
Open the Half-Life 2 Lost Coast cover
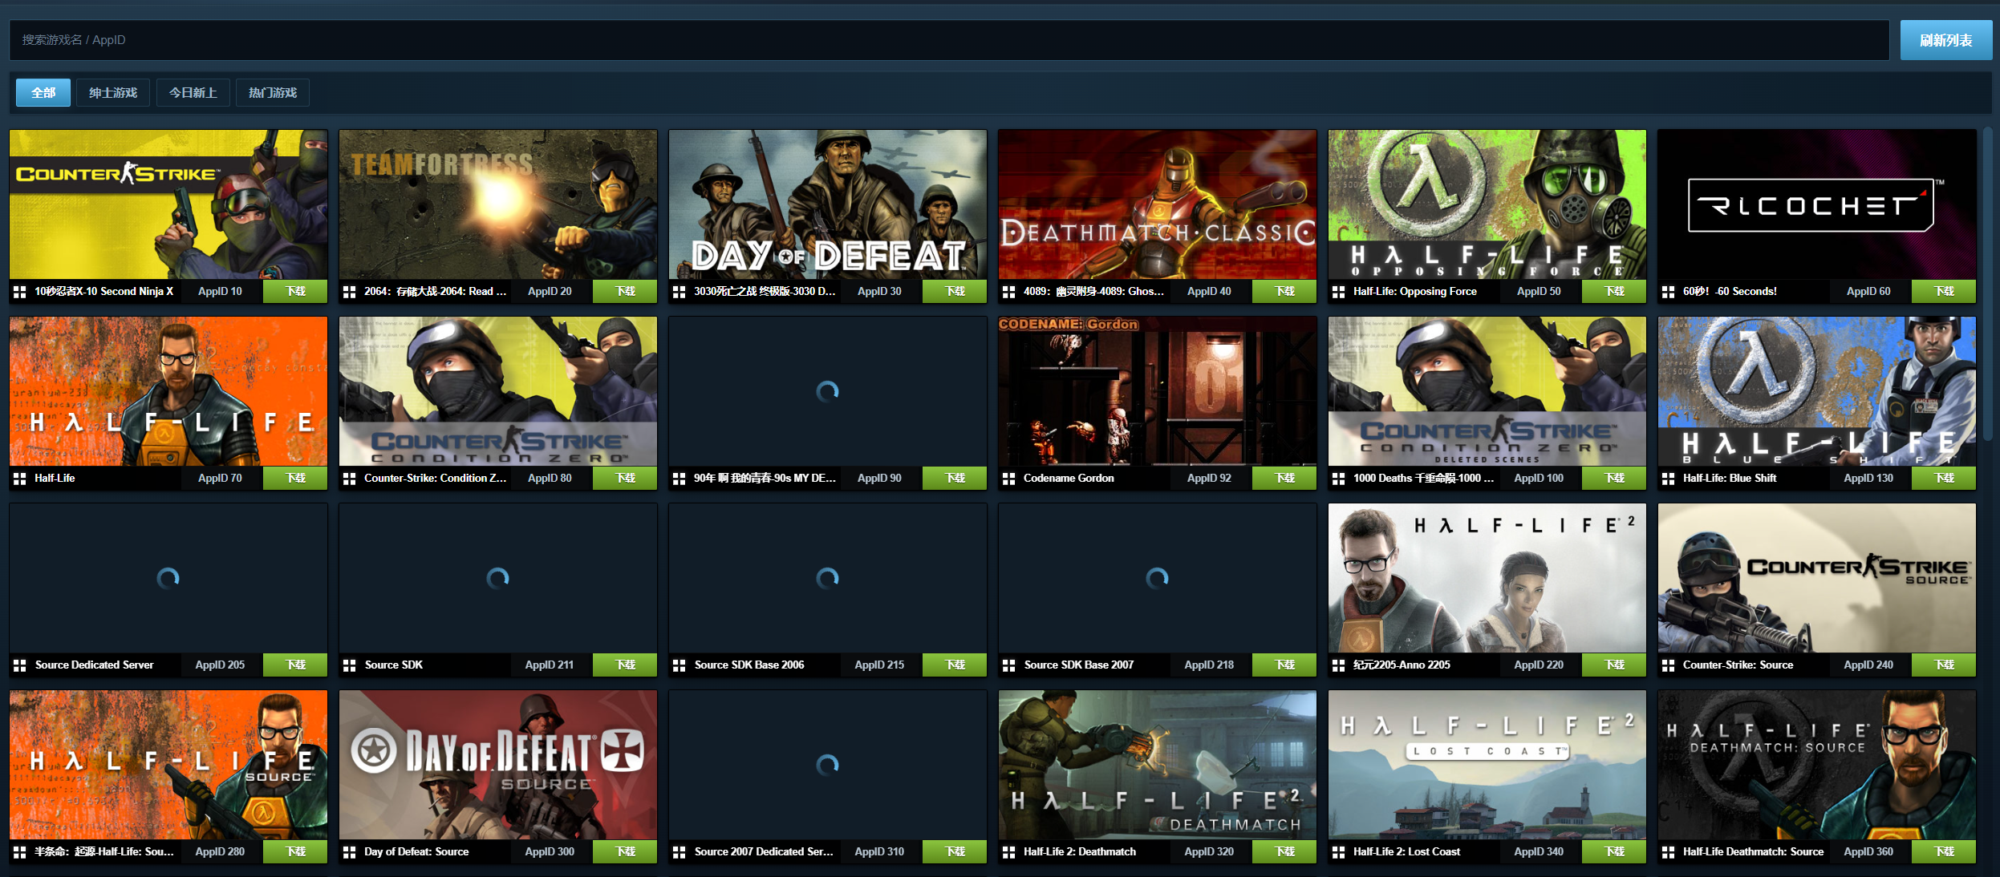click(1487, 765)
